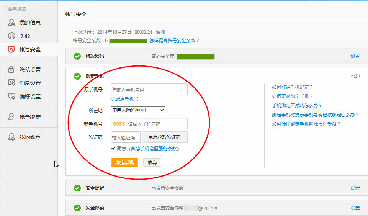This screenshot has height=216, width=368.
Task: Click the 放弃 cancel button
Action: [x=152, y=162]
